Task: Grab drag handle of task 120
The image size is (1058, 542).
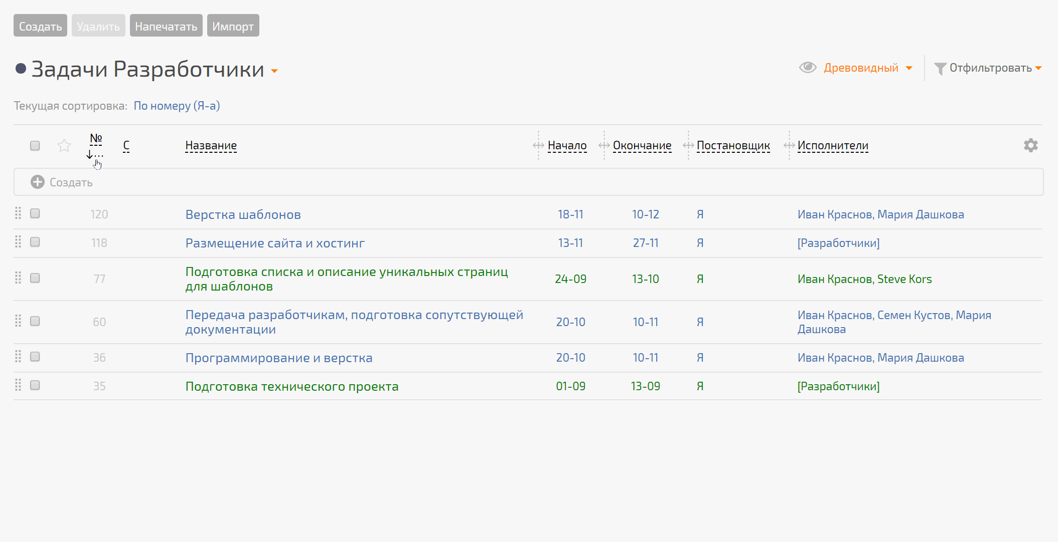Action: coord(18,213)
